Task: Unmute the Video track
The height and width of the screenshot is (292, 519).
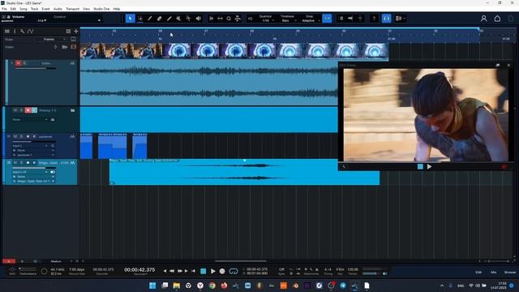Action: (x=18, y=63)
